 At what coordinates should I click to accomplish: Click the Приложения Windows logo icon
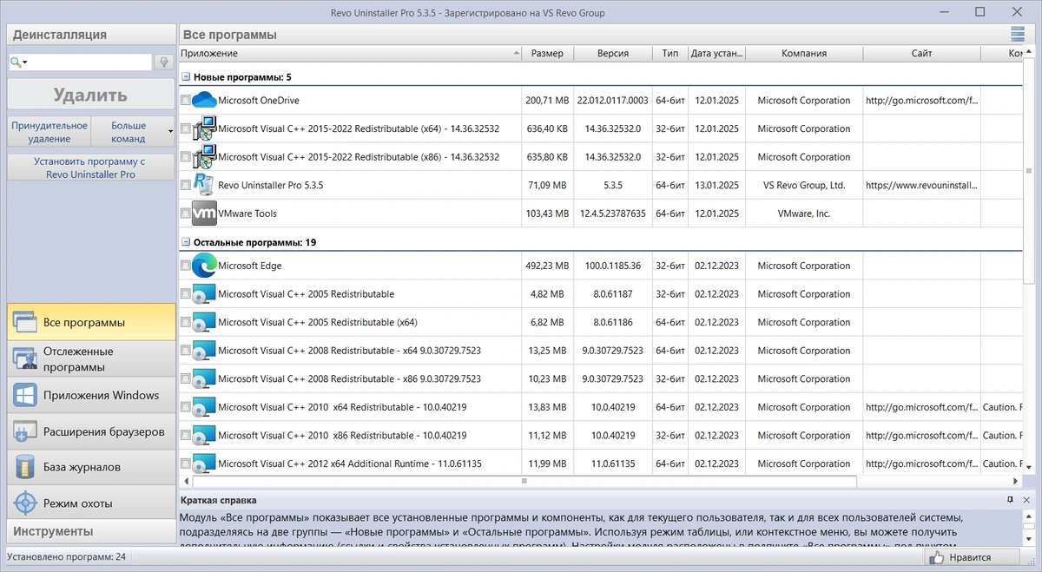point(23,395)
